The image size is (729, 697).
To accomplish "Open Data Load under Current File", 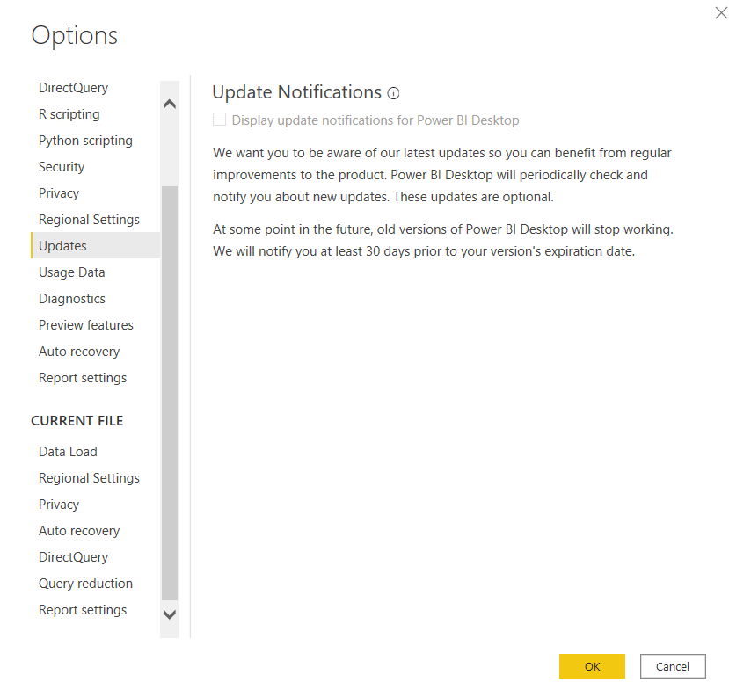I will (68, 452).
